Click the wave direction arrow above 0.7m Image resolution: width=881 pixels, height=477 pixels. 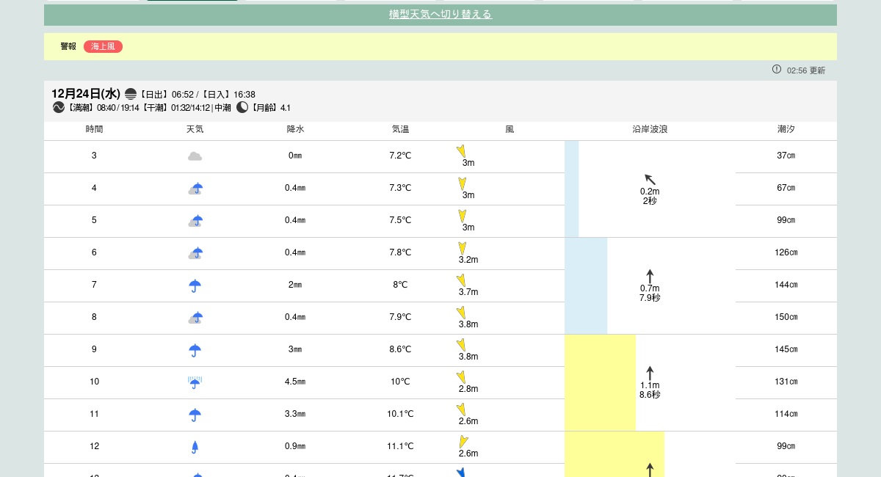(650, 276)
